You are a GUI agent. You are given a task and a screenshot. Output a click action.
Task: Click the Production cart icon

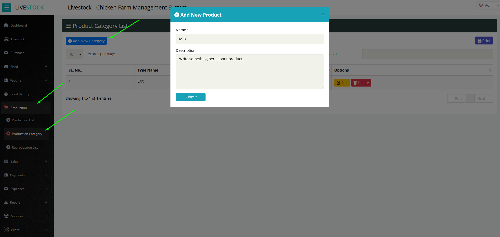tap(6, 108)
